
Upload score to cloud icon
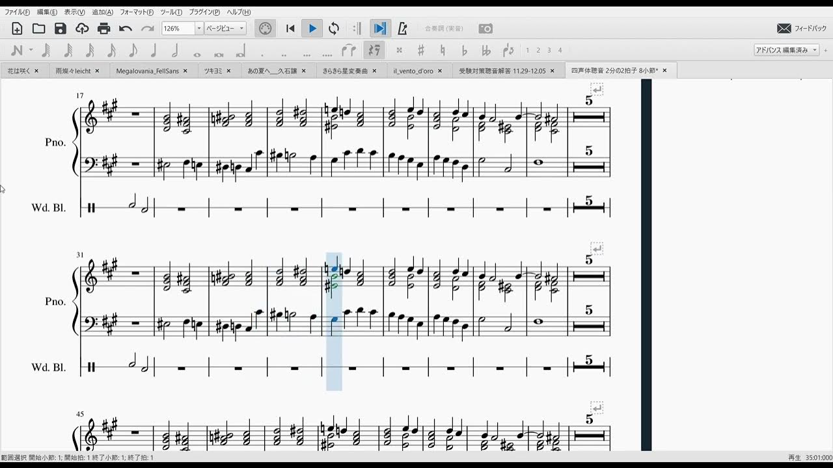82,29
